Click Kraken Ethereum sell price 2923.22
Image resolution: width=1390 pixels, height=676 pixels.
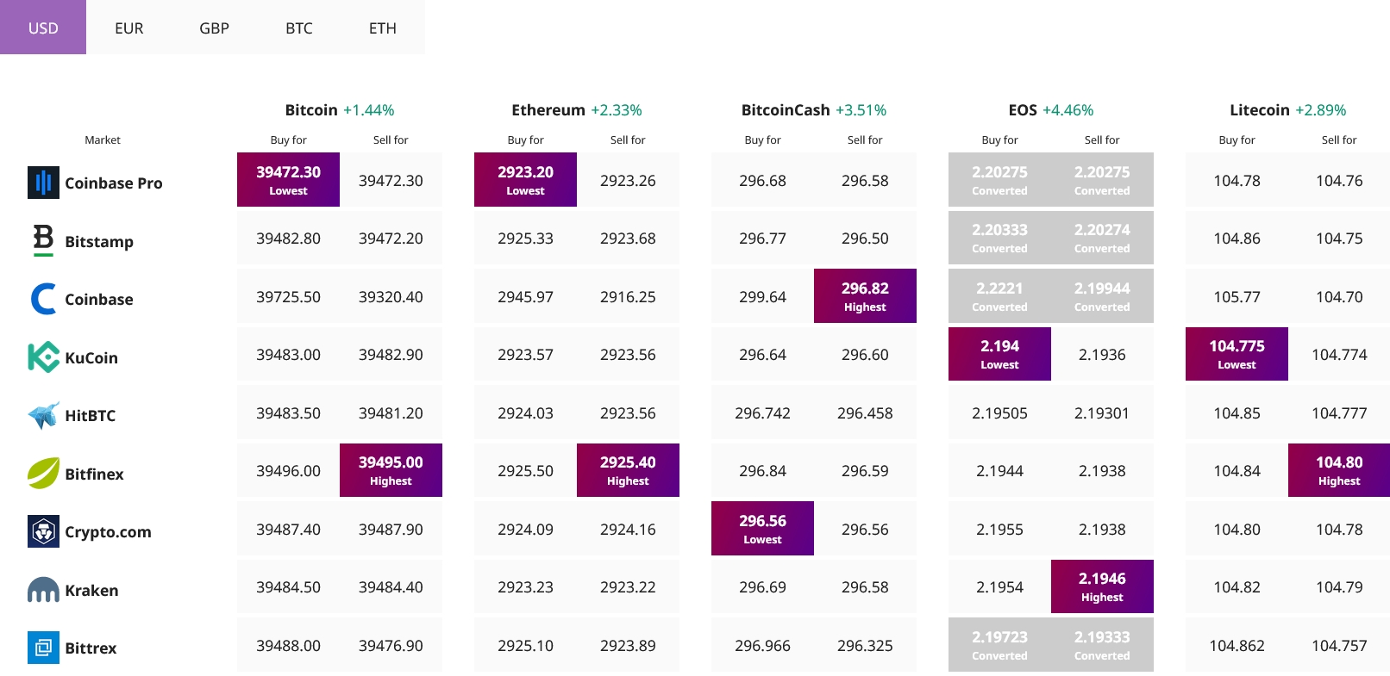click(628, 586)
